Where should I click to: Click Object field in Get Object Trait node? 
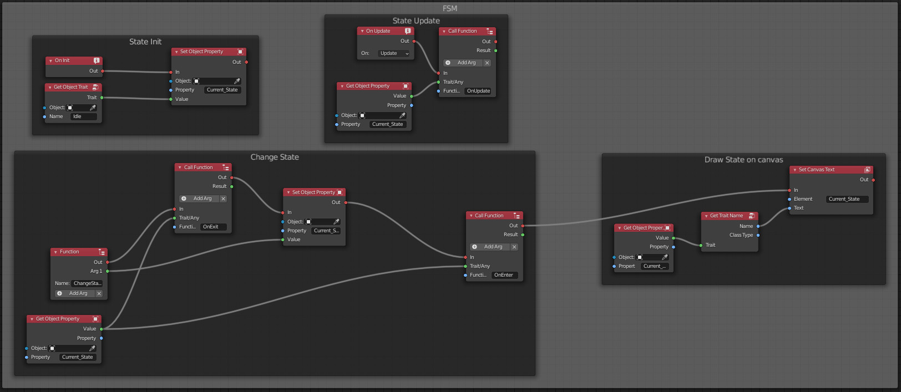[82, 108]
